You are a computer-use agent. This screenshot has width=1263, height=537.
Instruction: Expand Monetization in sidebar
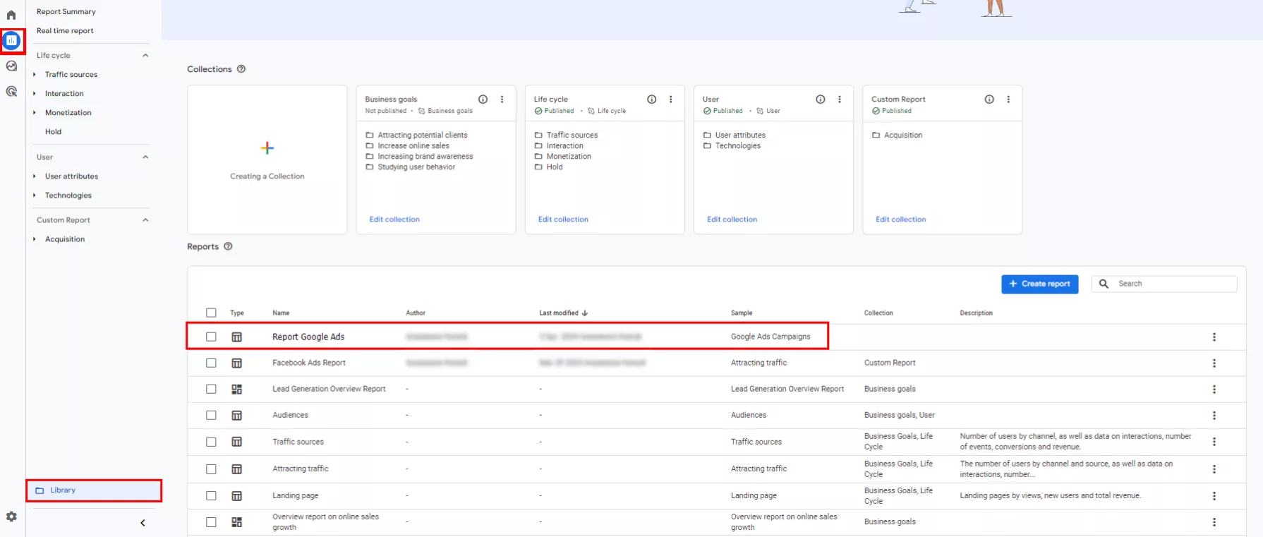(x=34, y=112)
